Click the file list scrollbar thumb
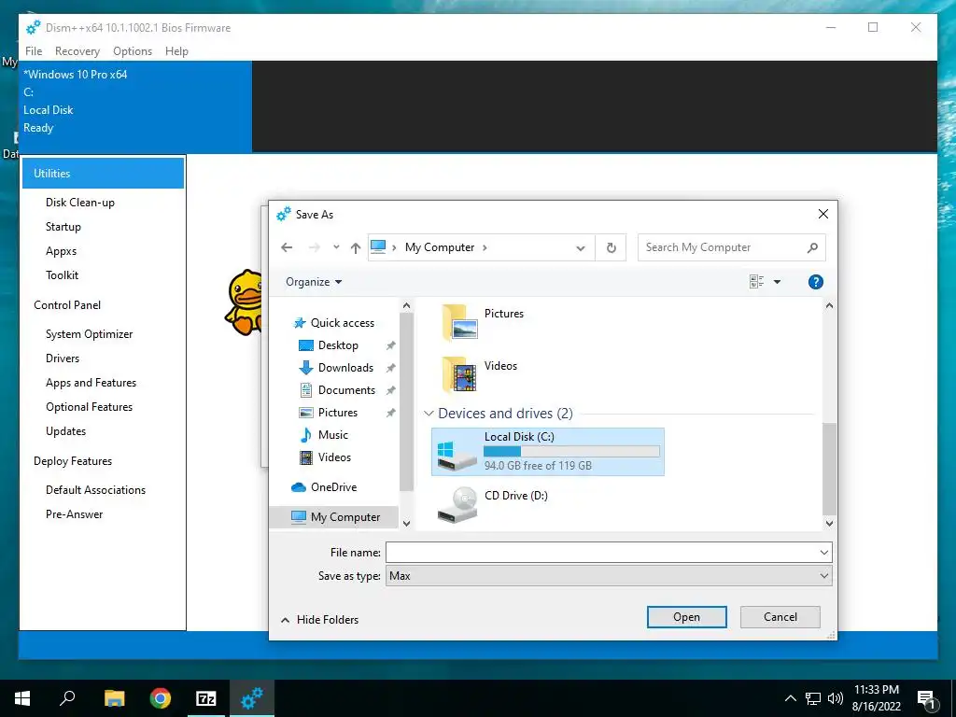Viewport: 956px width, 717px height. click(x=829, y=469)
